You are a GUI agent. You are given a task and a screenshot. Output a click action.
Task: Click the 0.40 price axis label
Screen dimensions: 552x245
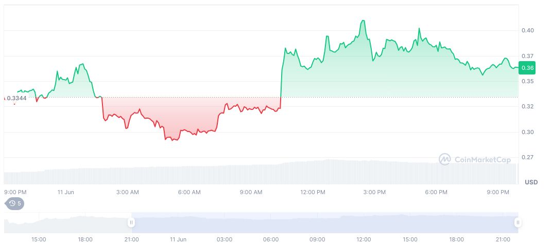(527, 30)
